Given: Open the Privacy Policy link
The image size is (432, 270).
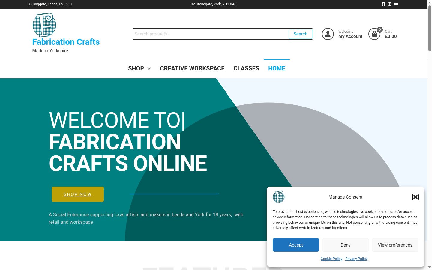Looking at the screenshot, I should tap(356, 259).
